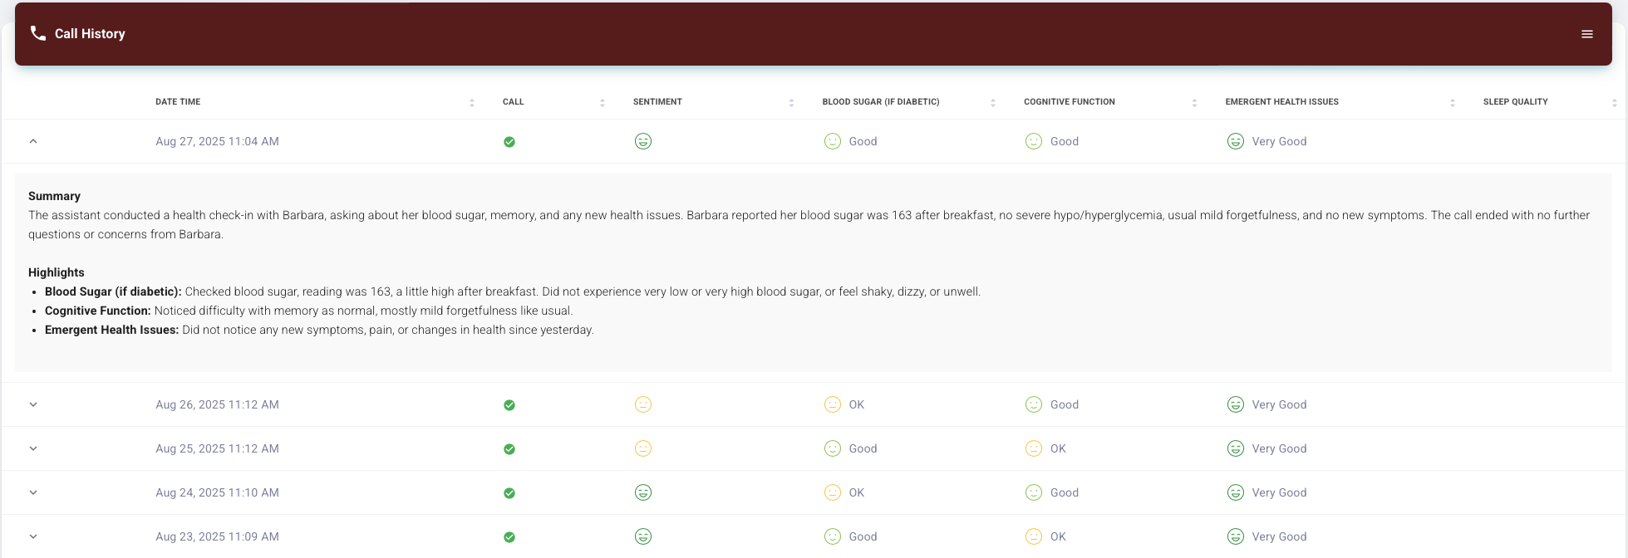Sort by the Sentiment column header
The height and width of the screenshot is (558, 1628).
pyautogui.click(x=657, y=102)
